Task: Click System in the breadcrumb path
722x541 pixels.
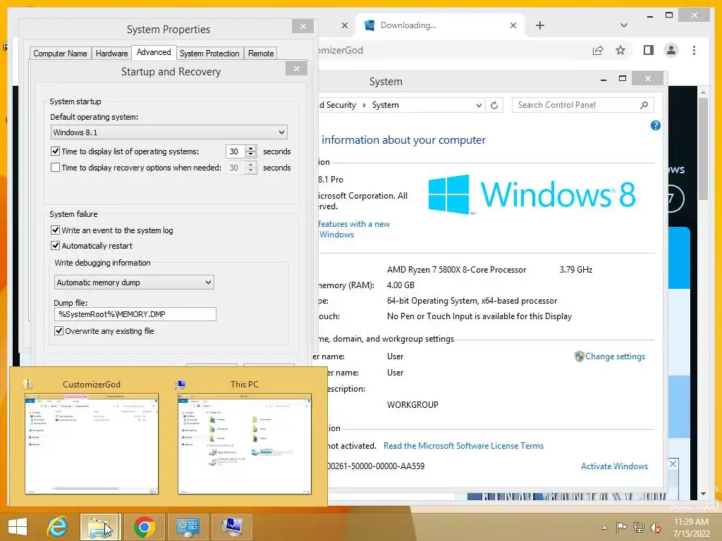Action: click(386, 105)
